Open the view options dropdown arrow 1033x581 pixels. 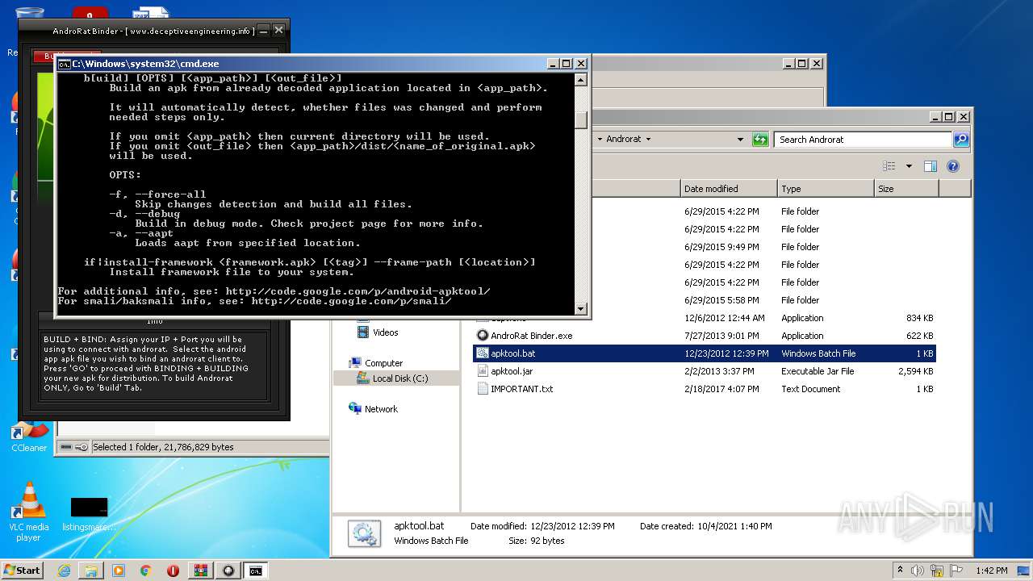point(908,166)
